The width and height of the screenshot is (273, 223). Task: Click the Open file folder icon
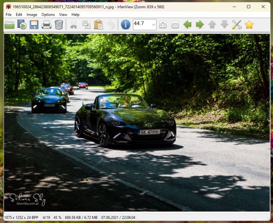tap(10, 25)
